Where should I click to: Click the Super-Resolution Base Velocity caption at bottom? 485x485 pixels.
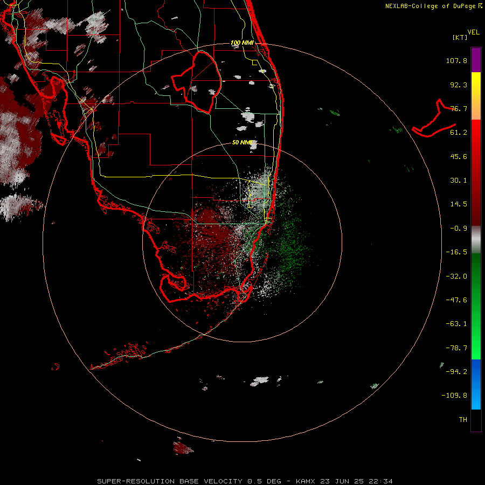[x=245, y=481]
